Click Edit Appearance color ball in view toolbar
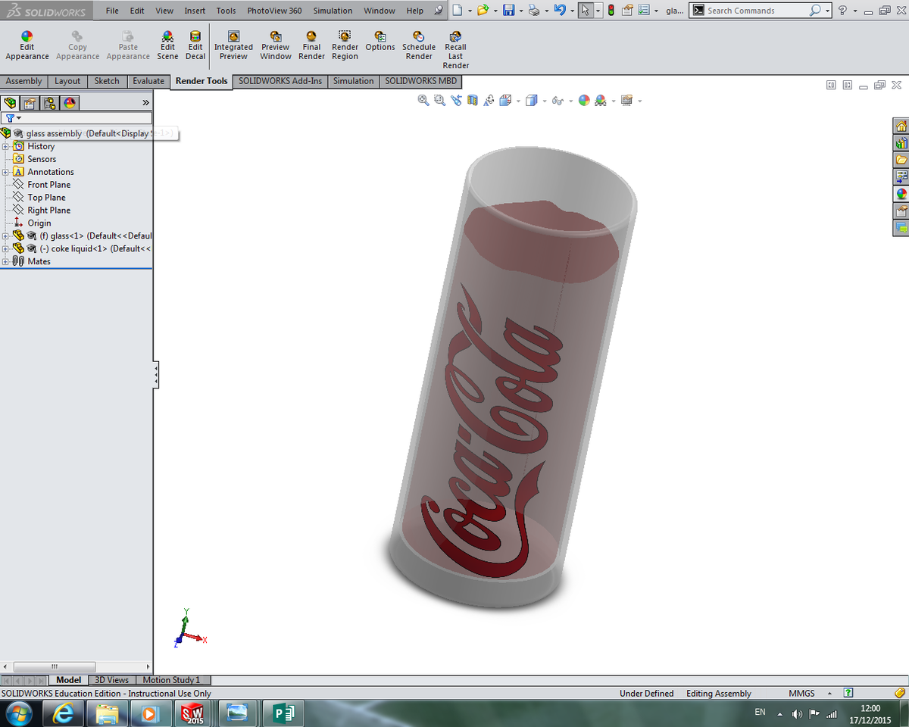909x727 pixels. (584, 100)
